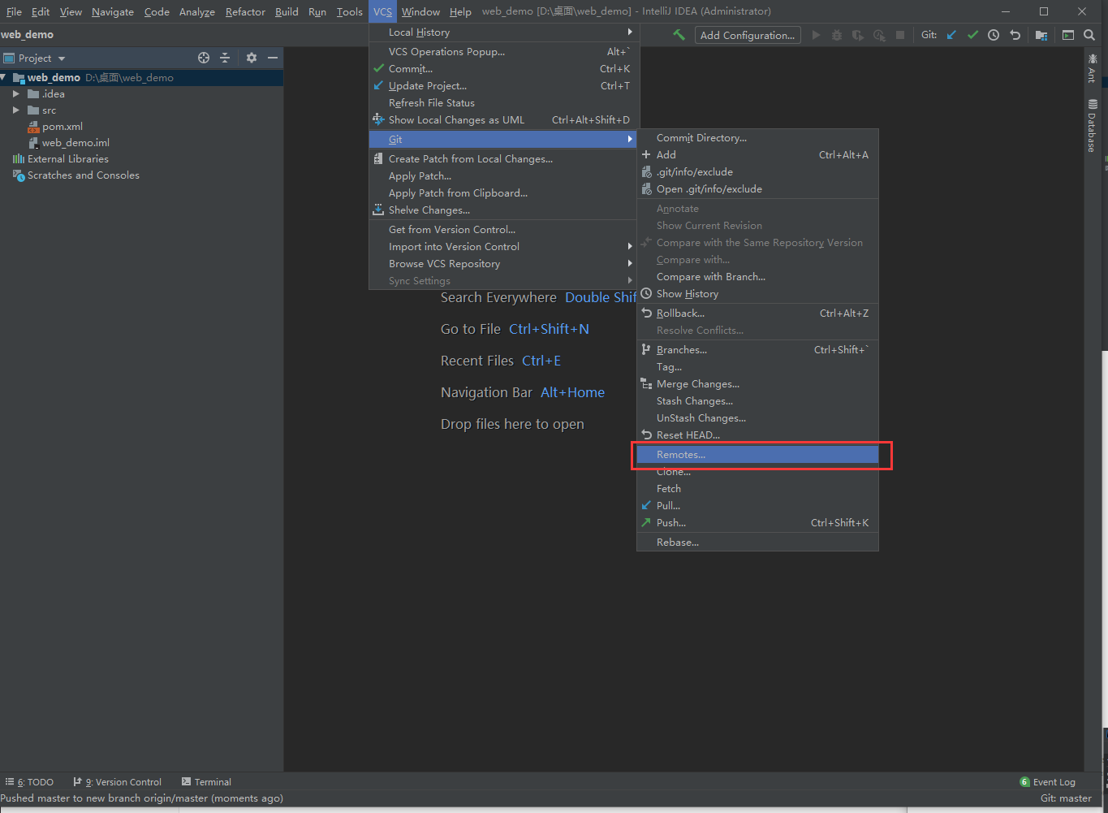
Task: Open the Analyze menu
Action: point(197,11)
